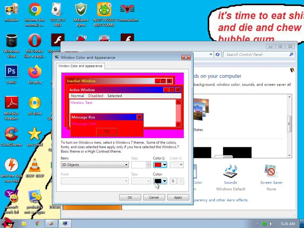Open the font Size dropdown
Image resolution: width=304 pixels, height=228 pixels.
click(x=141, y=181)
